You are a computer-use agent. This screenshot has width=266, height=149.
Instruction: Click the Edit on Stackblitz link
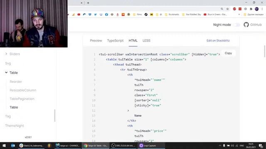pyautogui.click(x=218, y=41)
